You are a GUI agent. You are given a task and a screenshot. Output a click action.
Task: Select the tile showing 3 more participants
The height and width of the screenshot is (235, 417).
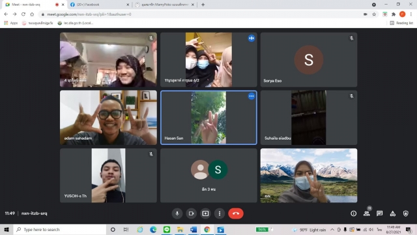coord(208,176)
